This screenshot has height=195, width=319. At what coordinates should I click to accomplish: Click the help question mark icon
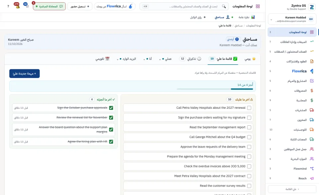coord(8,6)
